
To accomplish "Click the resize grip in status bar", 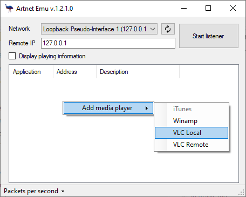I will [x=241, y=192].
